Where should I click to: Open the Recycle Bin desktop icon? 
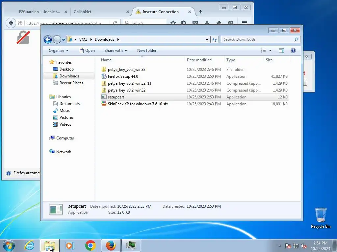(x=321, y=218)
